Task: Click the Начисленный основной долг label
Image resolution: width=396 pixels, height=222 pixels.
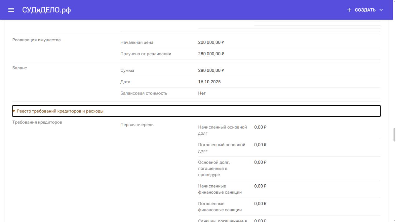Action: (222, 130)
